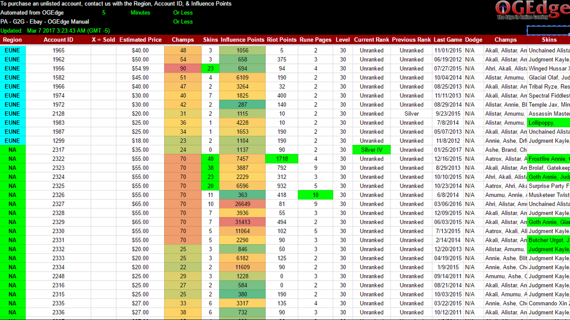Select last game date 09/14/2011

coord(448,276)
